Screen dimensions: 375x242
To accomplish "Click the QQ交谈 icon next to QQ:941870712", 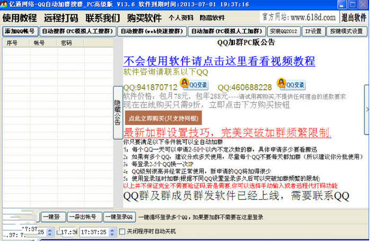I will 194,85.
